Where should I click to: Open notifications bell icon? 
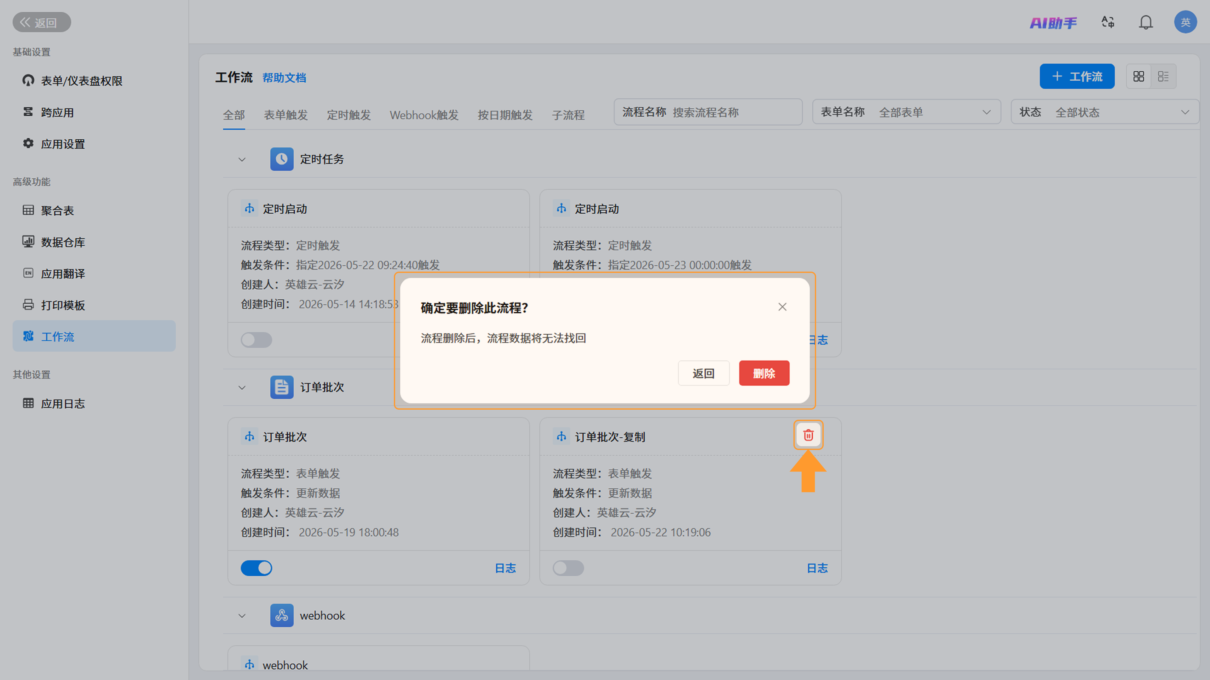(x=1146, y=22)
